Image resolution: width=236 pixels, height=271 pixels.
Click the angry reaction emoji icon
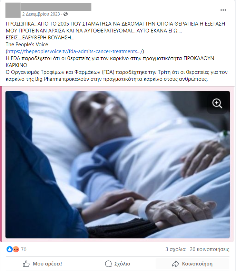(16, 249)
